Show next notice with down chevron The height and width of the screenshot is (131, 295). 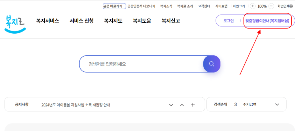pos(171,105)
